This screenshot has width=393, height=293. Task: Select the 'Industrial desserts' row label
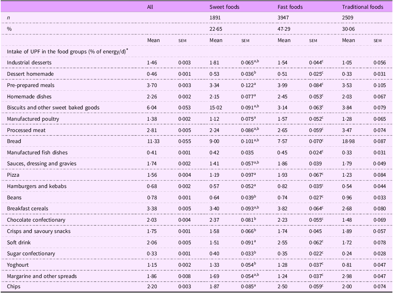coord(29,63)
